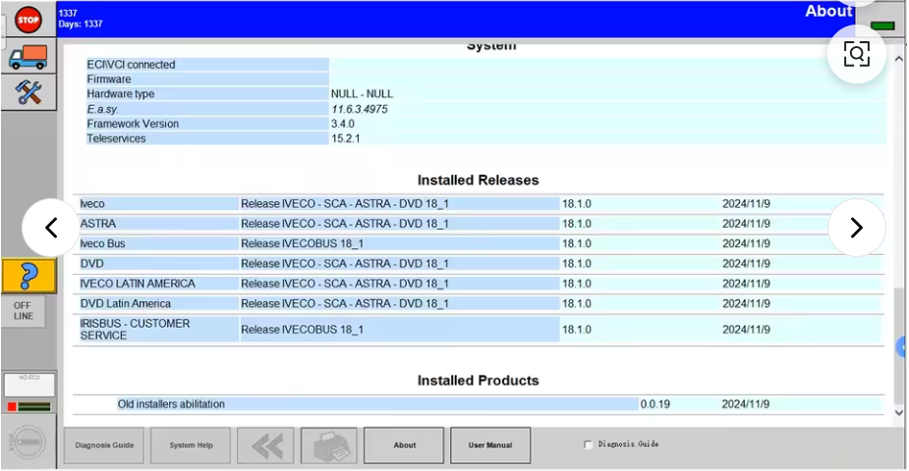Image resolution: width=909 pixels, height=471 pixels.
Task: Click the yellow question mark help icon
Action: coord(28,276)
